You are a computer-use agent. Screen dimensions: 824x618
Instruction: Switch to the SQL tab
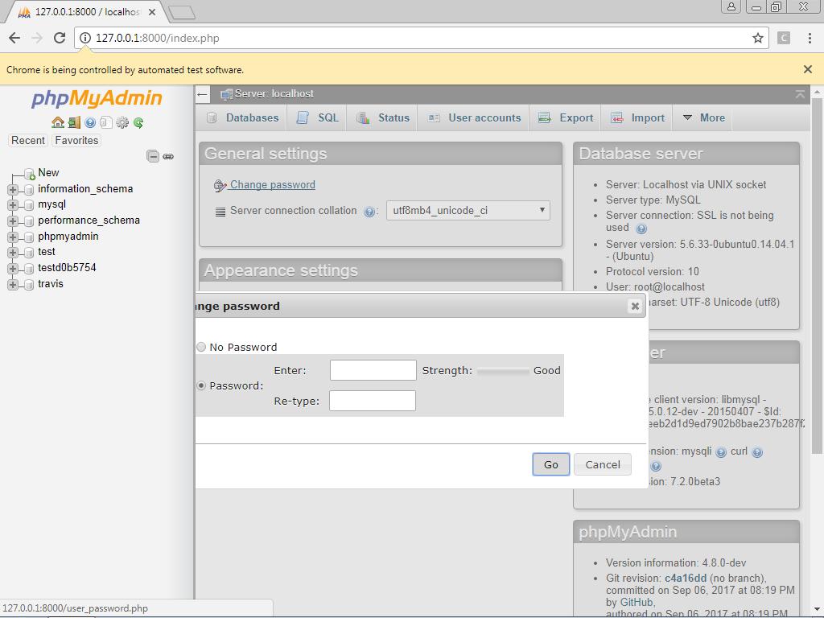[317, 118]
